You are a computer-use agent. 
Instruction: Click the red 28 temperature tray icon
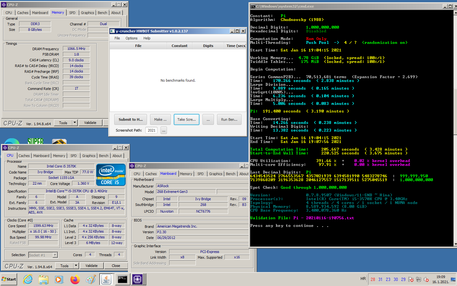(x=373, y=279)
